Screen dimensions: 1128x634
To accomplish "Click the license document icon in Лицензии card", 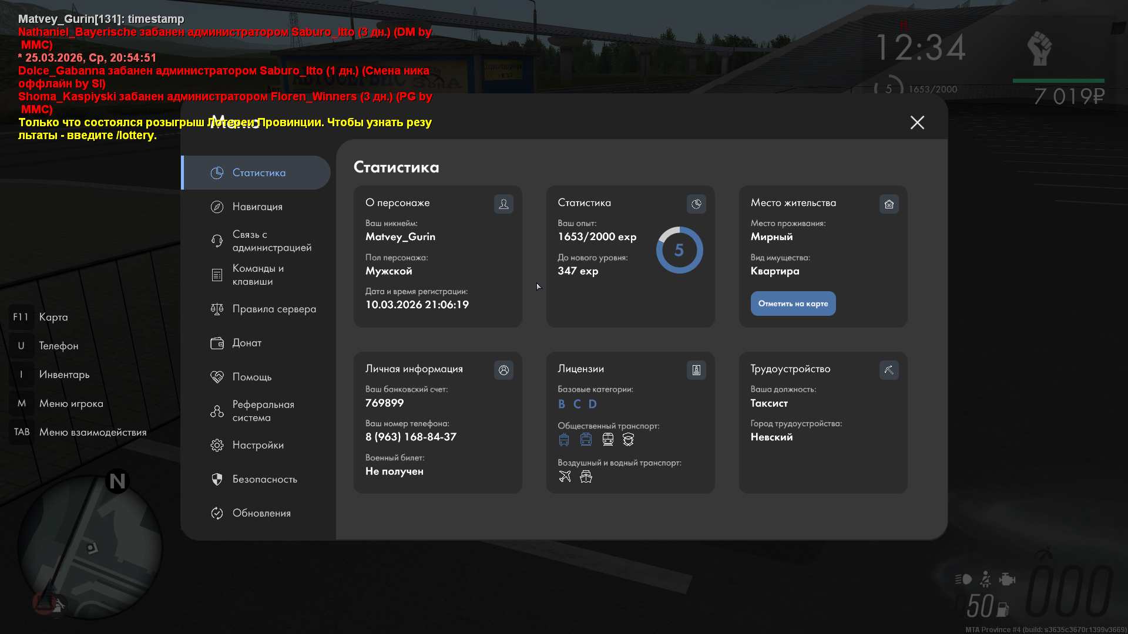I will pyautogui.click(x=696, y=370).
